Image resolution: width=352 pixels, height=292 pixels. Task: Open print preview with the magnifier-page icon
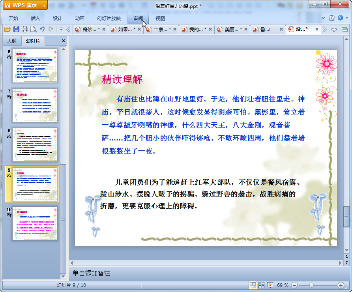click(x=34, y=29)
